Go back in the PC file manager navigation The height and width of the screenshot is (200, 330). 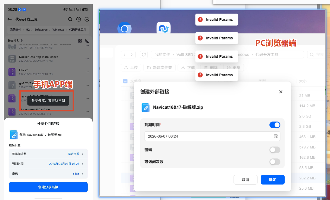point(124,55)
